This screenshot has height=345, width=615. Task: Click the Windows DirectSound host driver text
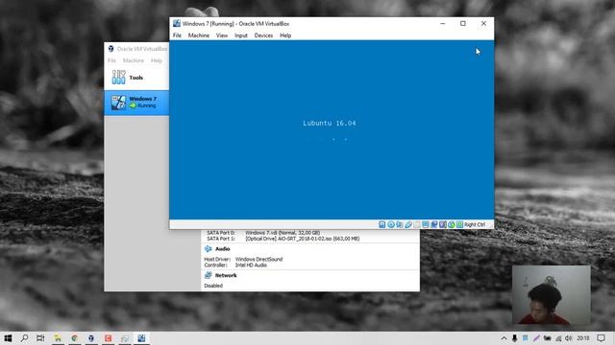pos(258,259)
